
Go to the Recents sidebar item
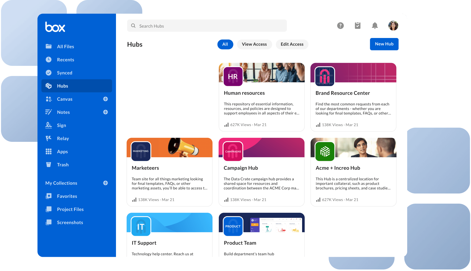pos(66,60)
